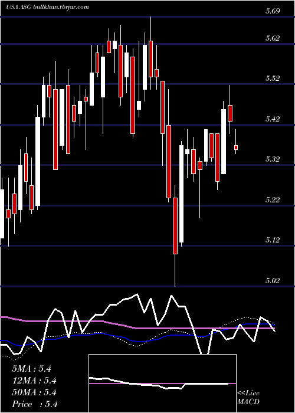Image resolution: width=295 pixels, height=413 pixels.
Task: Select the 5.32 price axis label
Action: (273, 159)
